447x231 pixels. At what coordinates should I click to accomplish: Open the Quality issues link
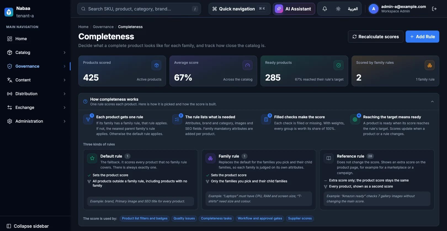click(x=184, y=218)
